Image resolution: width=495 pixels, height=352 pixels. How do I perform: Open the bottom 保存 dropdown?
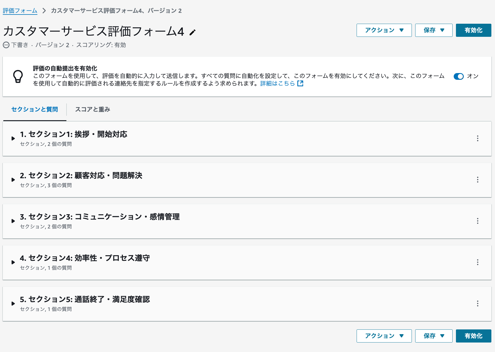point(434,336)
